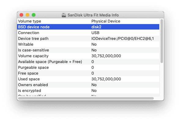This screenshot has height=123, width=181.
Task: Select the Writable row
Action: [88, 44]
